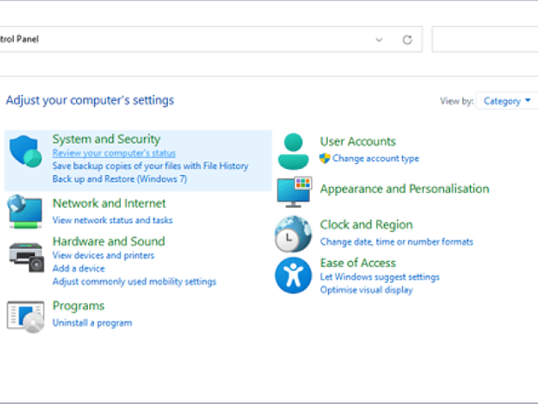538x404 pixels.
Task: Open Network and Internet category
Action: 109,203
